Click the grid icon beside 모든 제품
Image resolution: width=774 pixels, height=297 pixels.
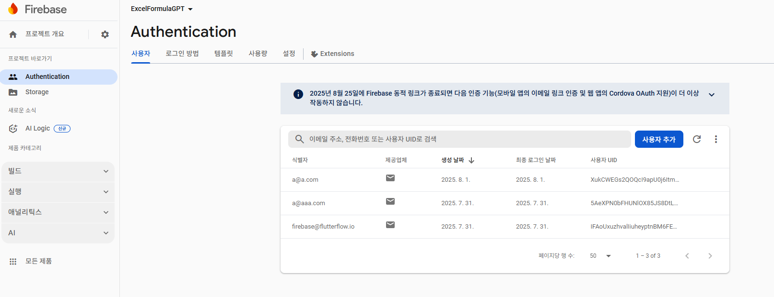(13, 262)
